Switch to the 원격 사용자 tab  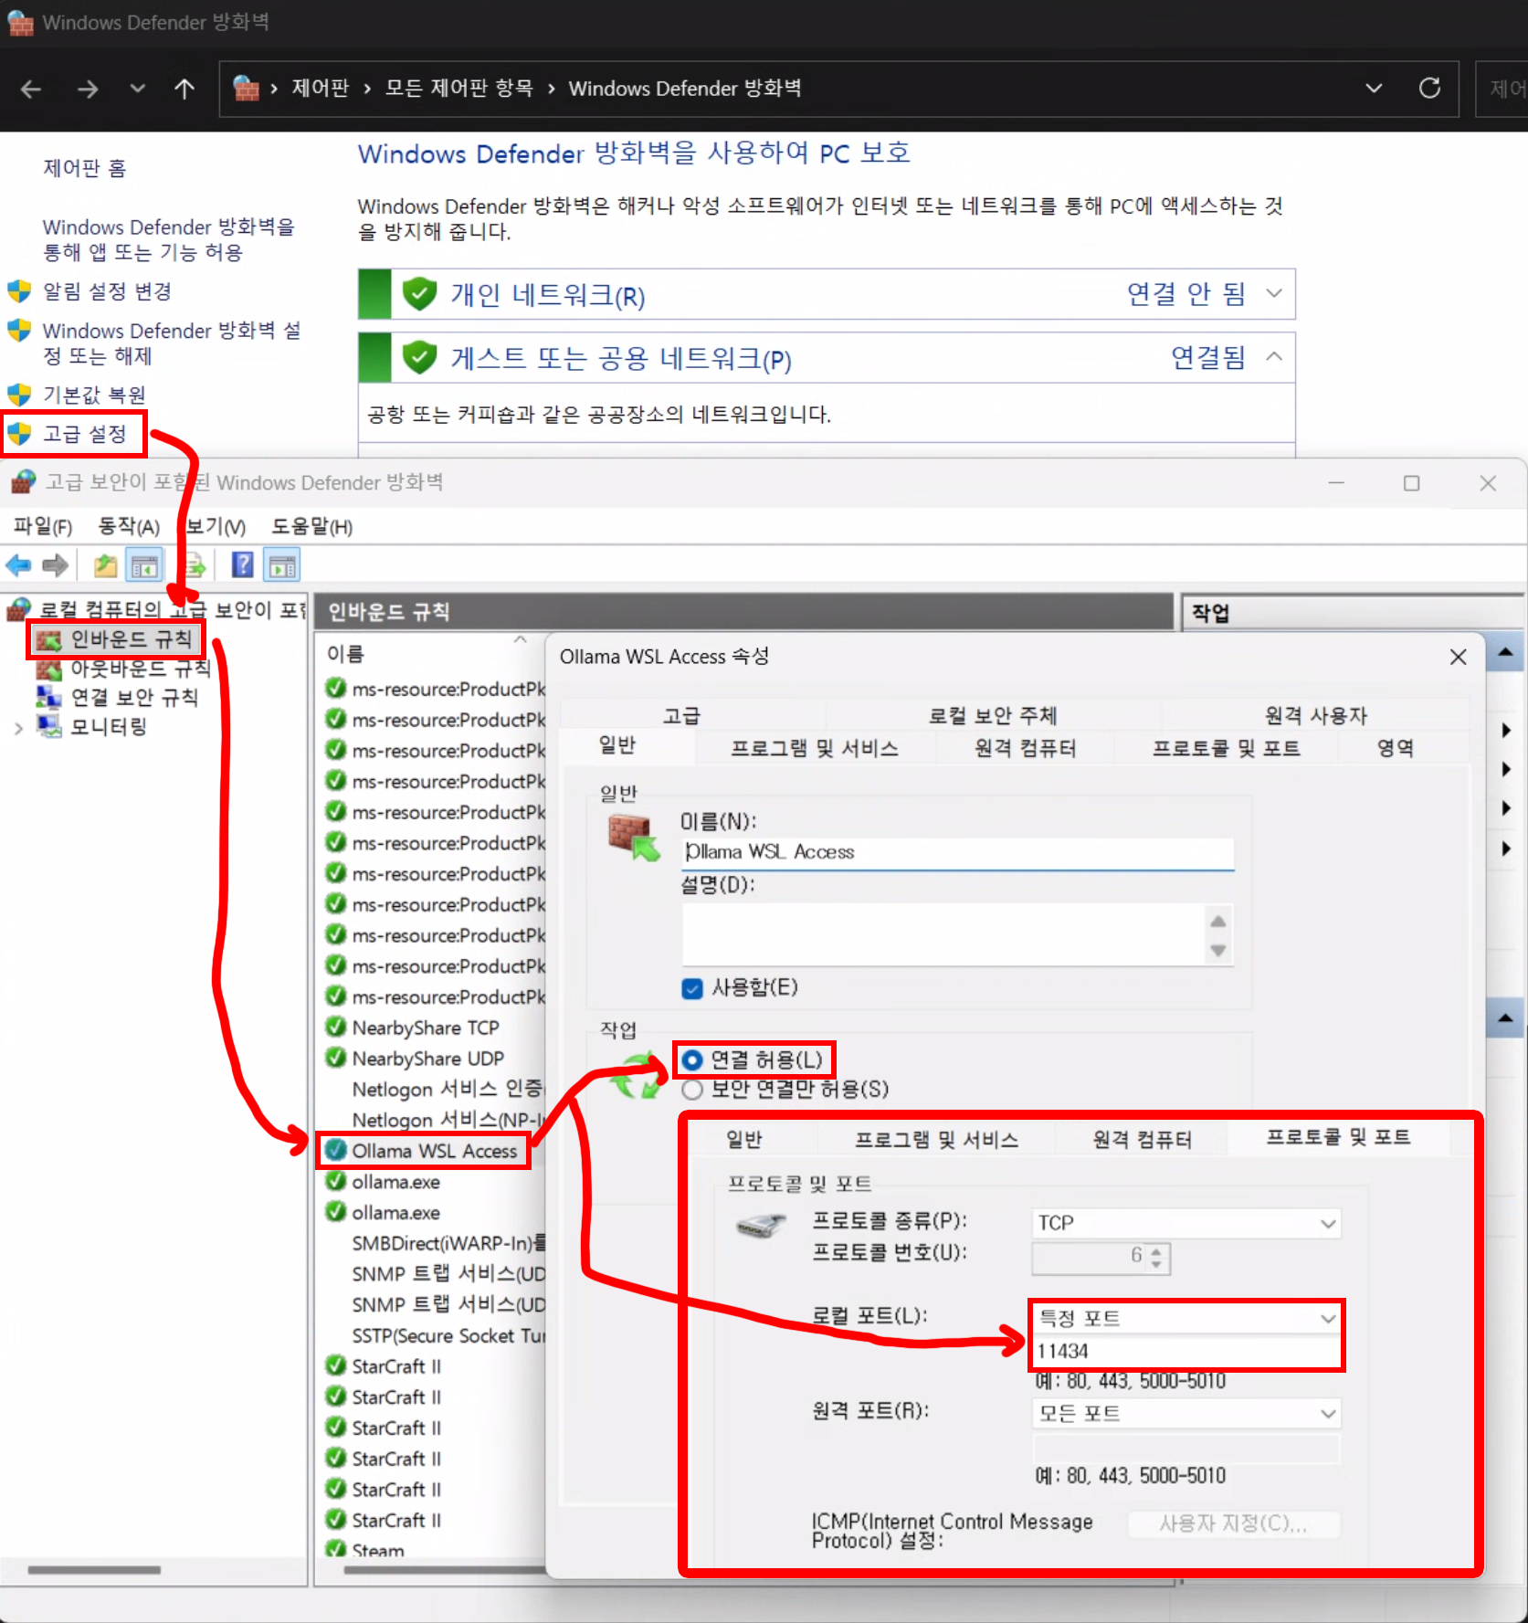(1316, 716)
